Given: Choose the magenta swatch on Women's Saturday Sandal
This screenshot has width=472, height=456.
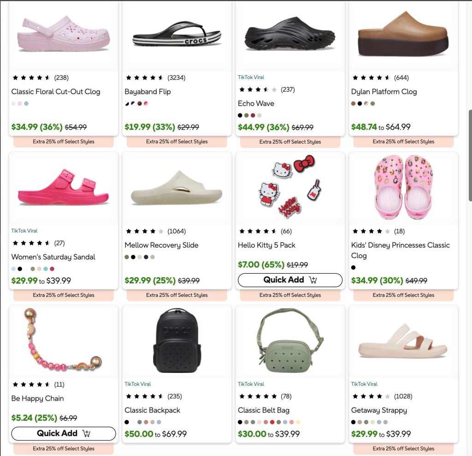Looking at the screenshot, I should tap(52, 269).
